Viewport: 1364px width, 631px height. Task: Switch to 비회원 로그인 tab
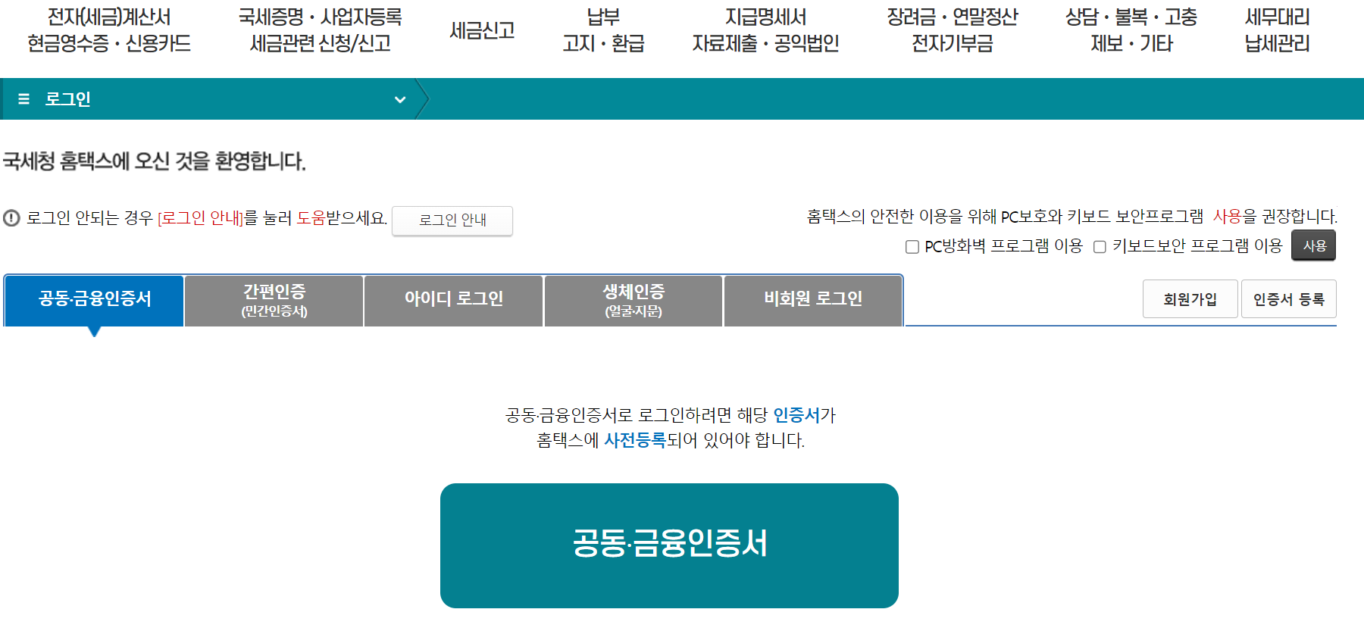pos(813,300)
